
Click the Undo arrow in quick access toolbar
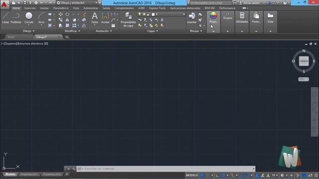click(x=42, y=3)
